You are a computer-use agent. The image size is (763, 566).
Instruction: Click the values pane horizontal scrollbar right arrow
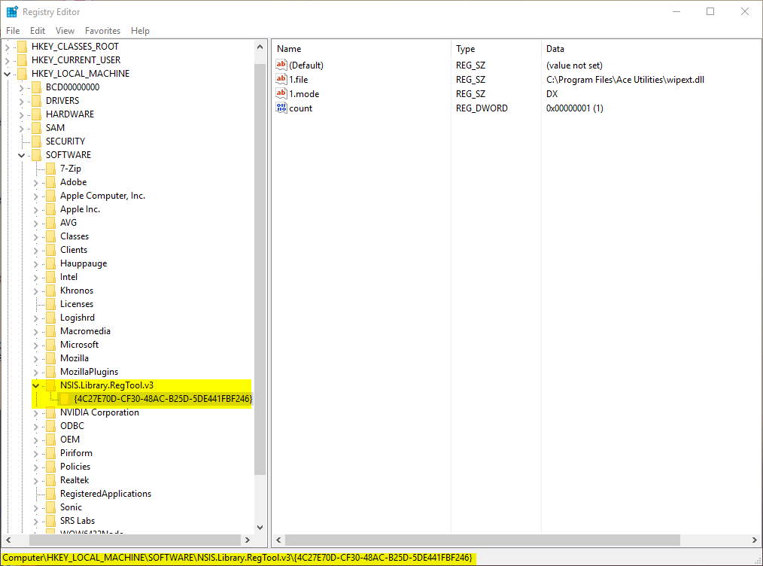coord(755,540)
